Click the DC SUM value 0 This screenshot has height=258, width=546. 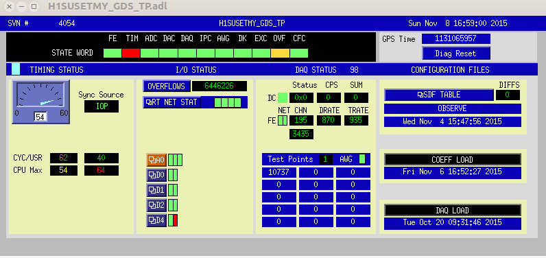coord(356,98)
